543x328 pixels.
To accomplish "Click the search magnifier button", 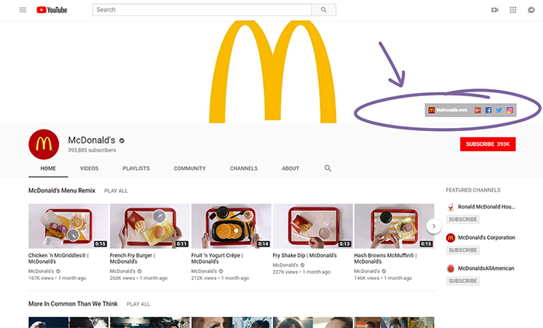I will coord(323,9).
